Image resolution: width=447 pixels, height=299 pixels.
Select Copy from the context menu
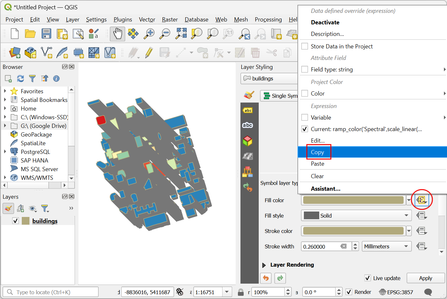pos(318,152)
